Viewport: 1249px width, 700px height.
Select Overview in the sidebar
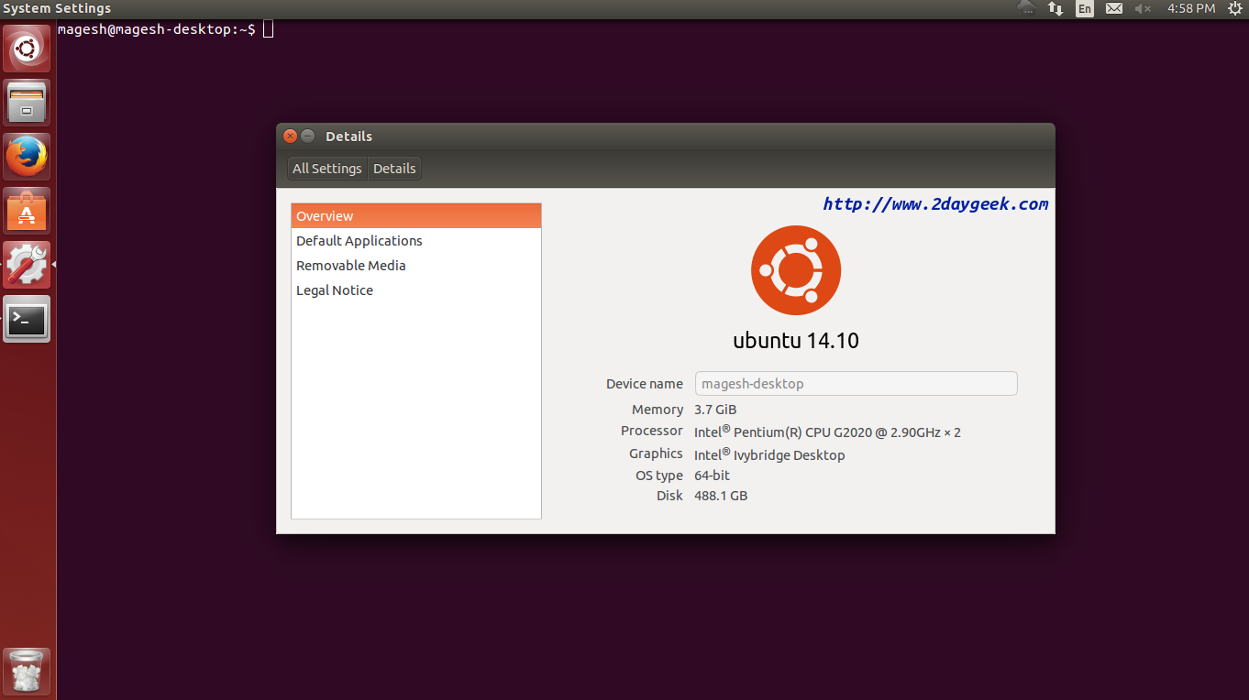point(415,216)
